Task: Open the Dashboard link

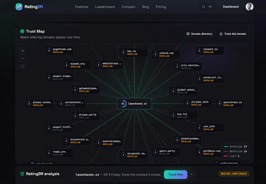Action: pyautogui.click(x=230, y=7)
